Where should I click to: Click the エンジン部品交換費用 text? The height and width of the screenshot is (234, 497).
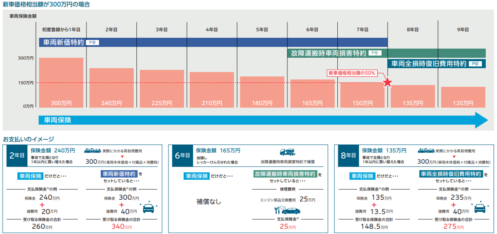pyautogui.click(x=278, y=201)
